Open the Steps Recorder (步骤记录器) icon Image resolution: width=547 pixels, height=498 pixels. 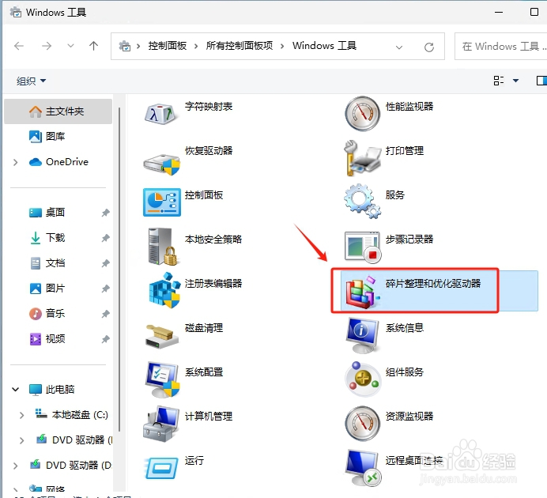(362, 247)
